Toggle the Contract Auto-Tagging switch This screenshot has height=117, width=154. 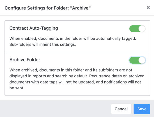137,29
